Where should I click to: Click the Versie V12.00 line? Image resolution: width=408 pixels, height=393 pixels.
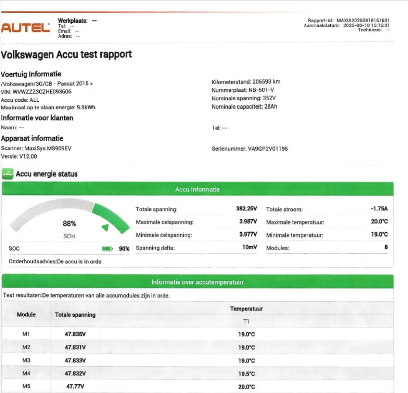pos(19,156)
